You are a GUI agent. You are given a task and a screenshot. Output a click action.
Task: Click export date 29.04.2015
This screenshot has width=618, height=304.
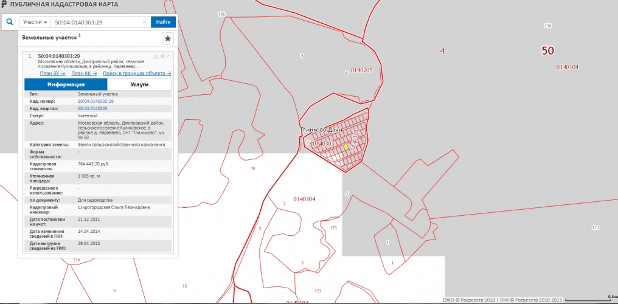pyautogui.click(x=89, y=243)
